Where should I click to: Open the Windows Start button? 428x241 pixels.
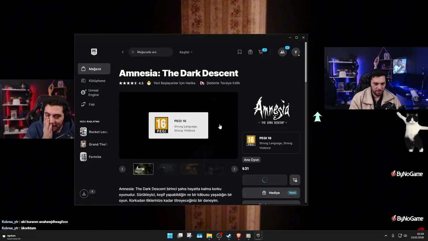(170, 236)
